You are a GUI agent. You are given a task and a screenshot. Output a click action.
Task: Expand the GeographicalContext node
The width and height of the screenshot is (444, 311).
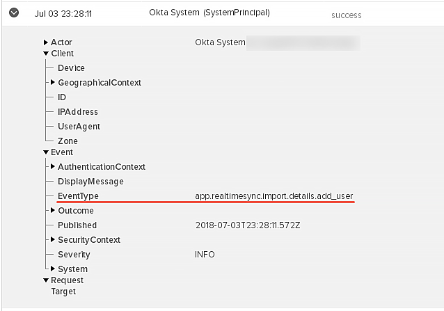coord(53,82)
